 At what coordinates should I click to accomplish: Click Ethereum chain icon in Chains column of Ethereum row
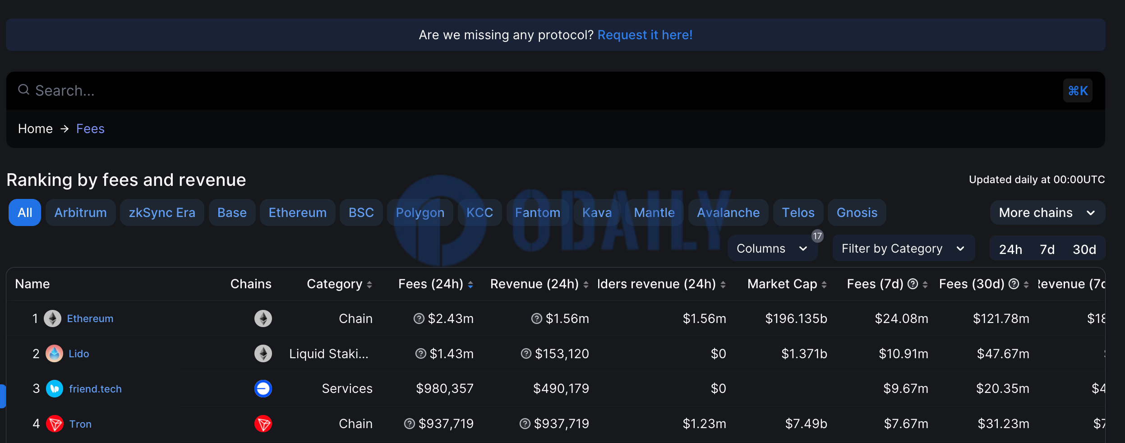pyautogui.click(x=263, y=318)
